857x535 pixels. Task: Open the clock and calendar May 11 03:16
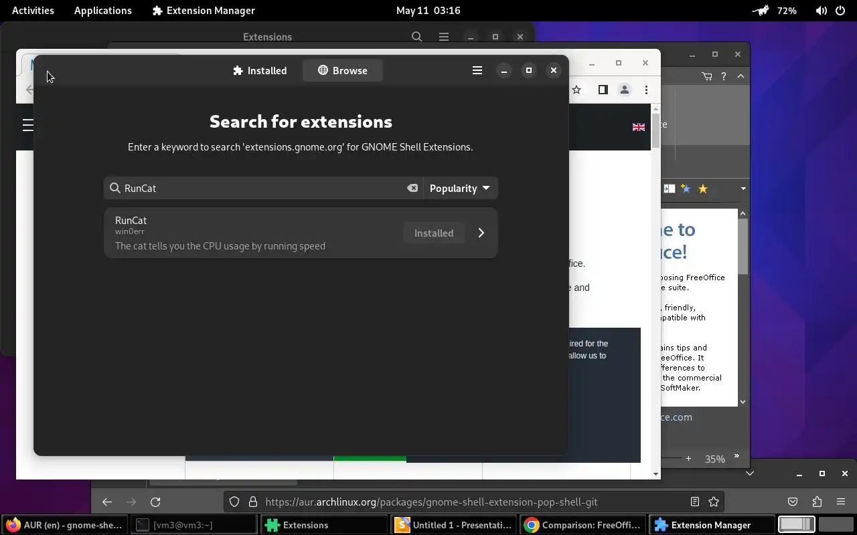(x=428, y=10)
